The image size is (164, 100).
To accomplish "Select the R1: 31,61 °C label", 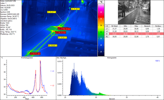I will (62, 37).
